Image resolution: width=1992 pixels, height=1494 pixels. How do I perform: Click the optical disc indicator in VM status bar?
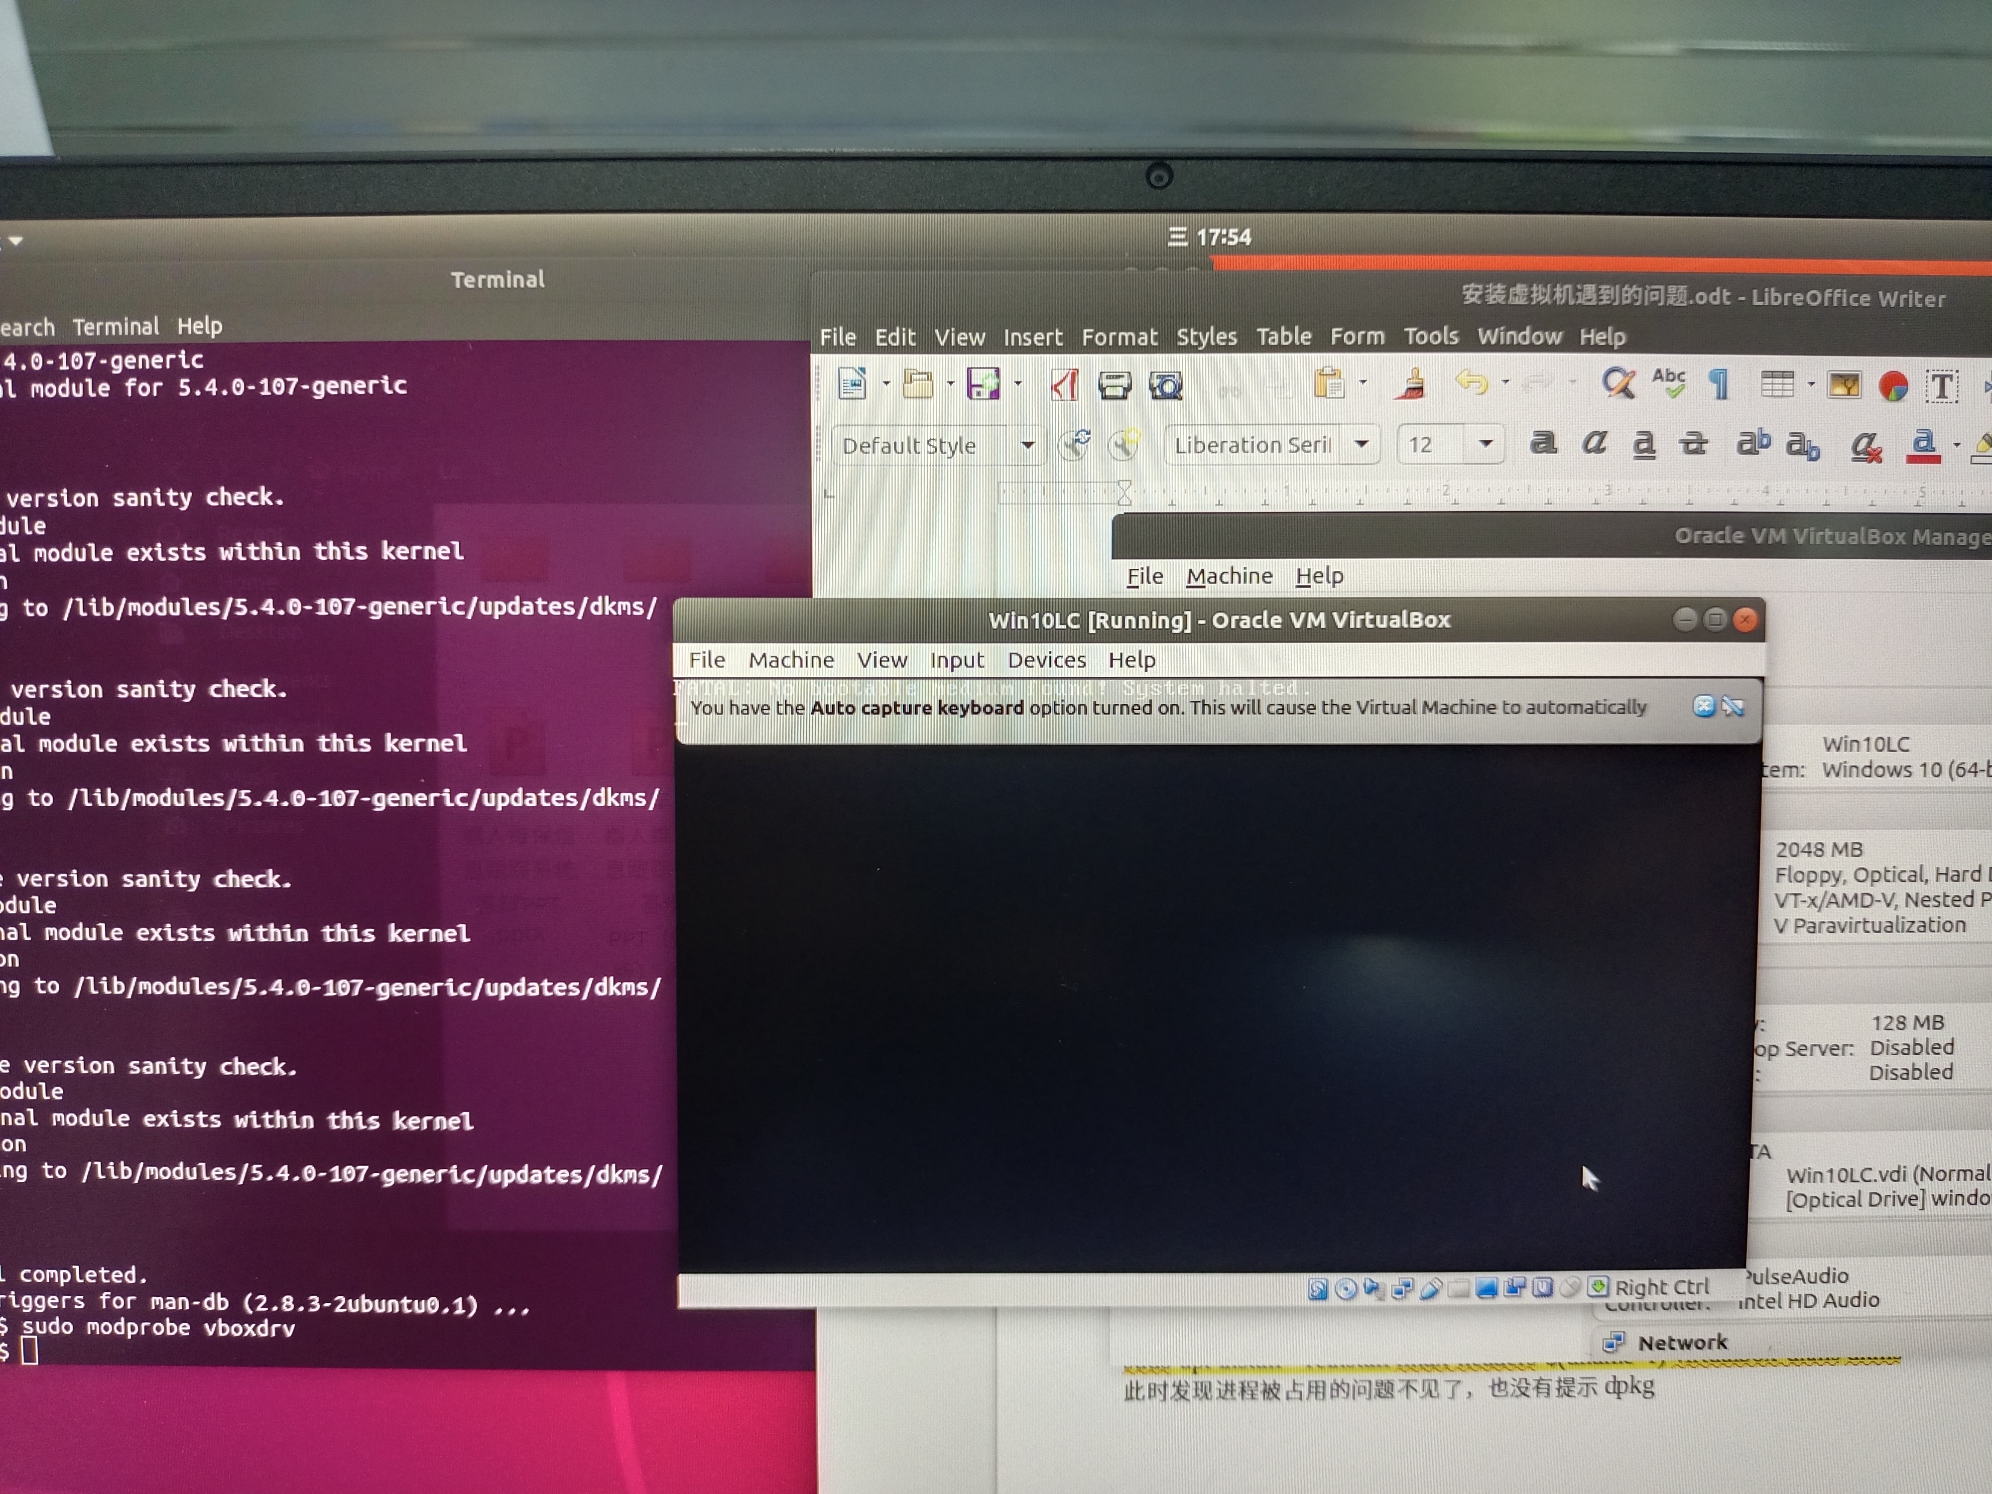pos(1346,1289)
